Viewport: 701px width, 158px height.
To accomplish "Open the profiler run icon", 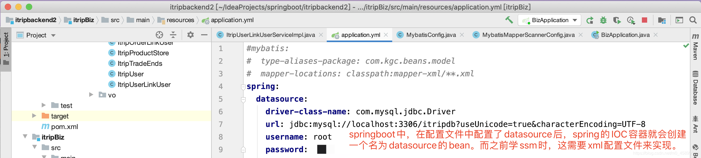I will coord(631,20).
